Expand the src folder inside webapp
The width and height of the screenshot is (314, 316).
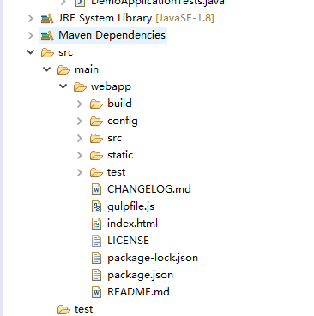click(x=80, y=138)
